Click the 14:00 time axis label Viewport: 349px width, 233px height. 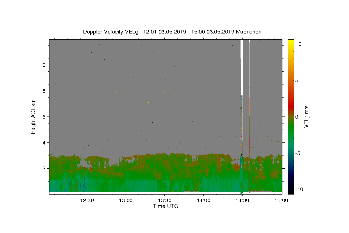203,200
